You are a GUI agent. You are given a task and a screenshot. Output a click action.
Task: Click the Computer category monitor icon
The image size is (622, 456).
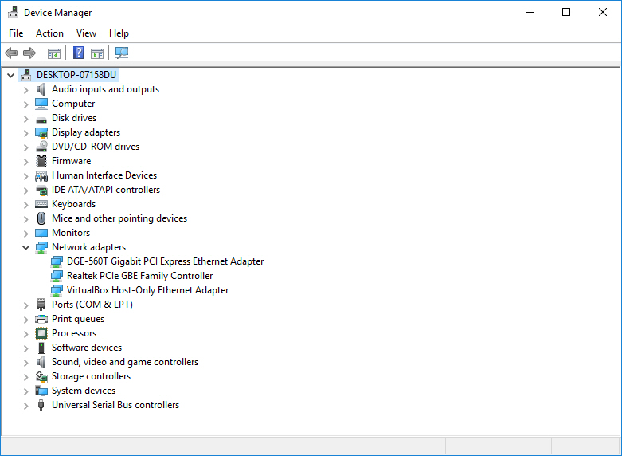pyautogui.click(x=41, y=104)
